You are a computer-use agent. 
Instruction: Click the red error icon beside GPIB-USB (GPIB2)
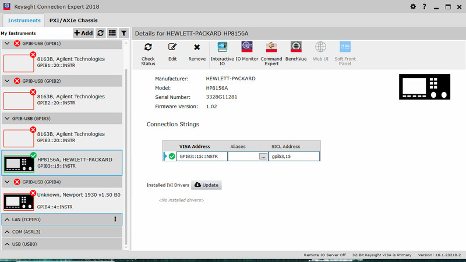[17, 81]
